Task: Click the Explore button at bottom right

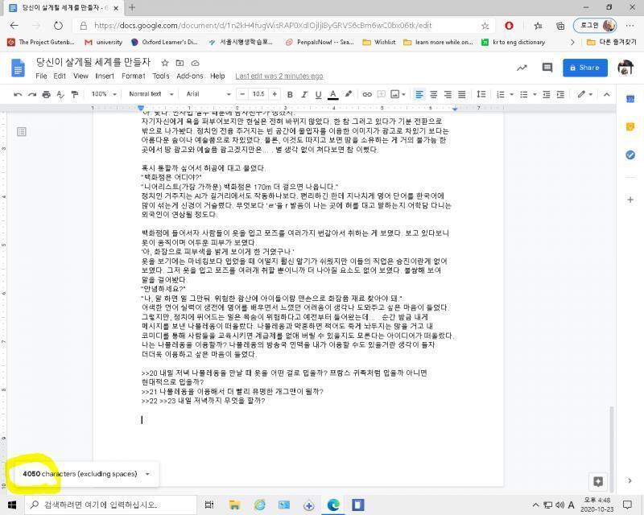Action: [x=598, y=481]
